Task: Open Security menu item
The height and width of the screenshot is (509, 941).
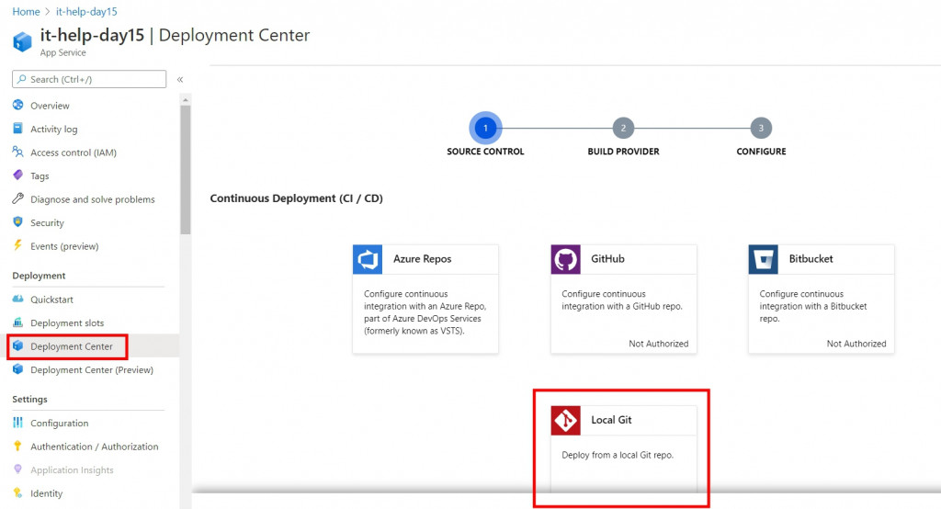Action: [x=47, y=222]
